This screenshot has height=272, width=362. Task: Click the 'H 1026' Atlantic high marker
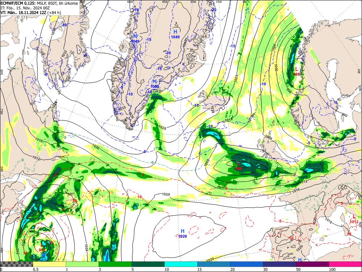click(182, 233)
